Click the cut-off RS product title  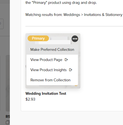(x=8, y=116)
